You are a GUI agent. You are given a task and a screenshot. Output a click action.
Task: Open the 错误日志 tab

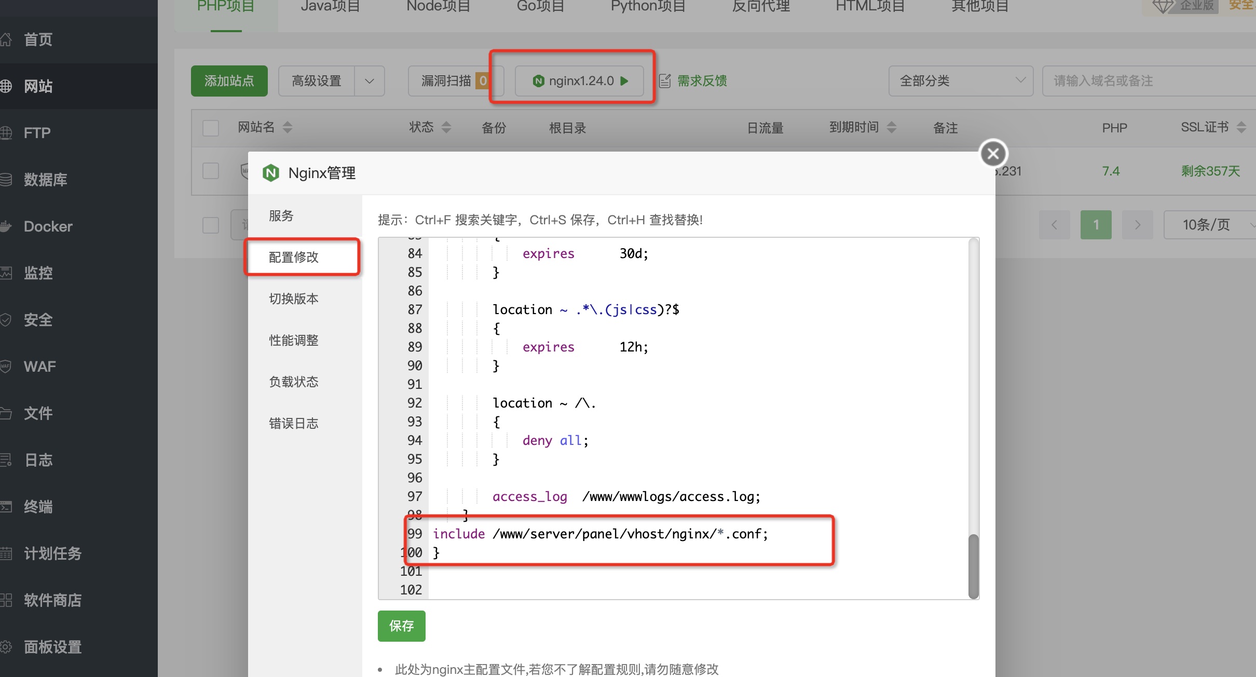point(294,423)
